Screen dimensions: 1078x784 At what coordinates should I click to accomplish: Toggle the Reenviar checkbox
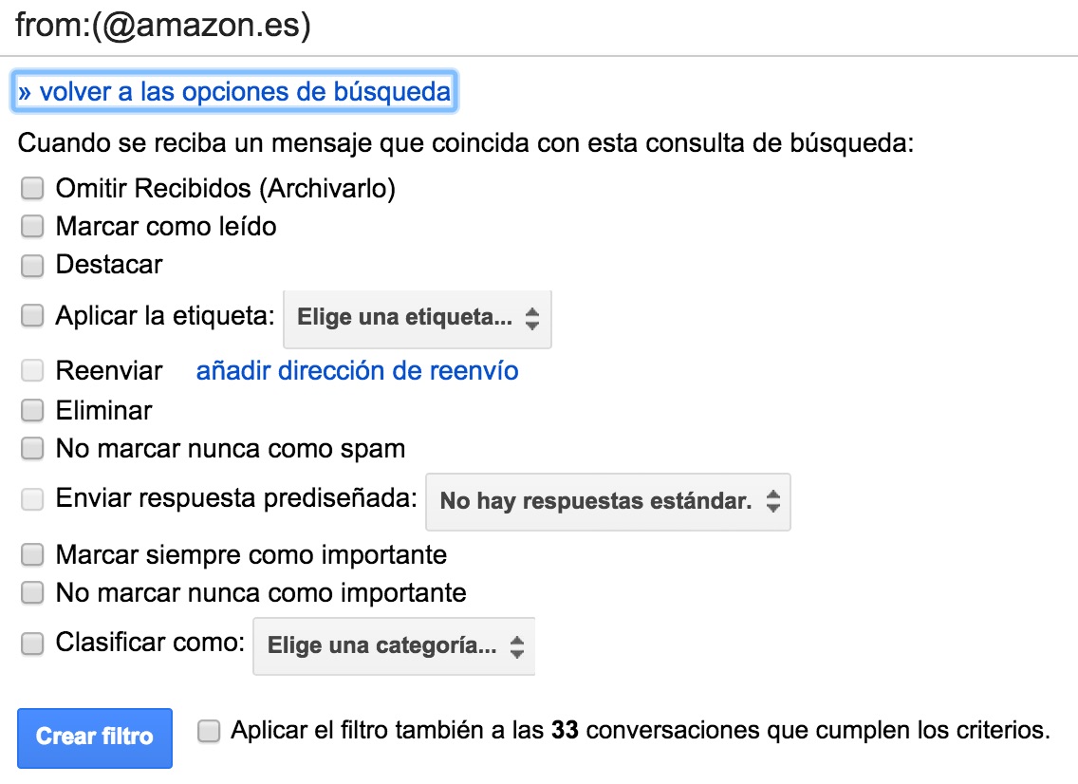[33, 371]
